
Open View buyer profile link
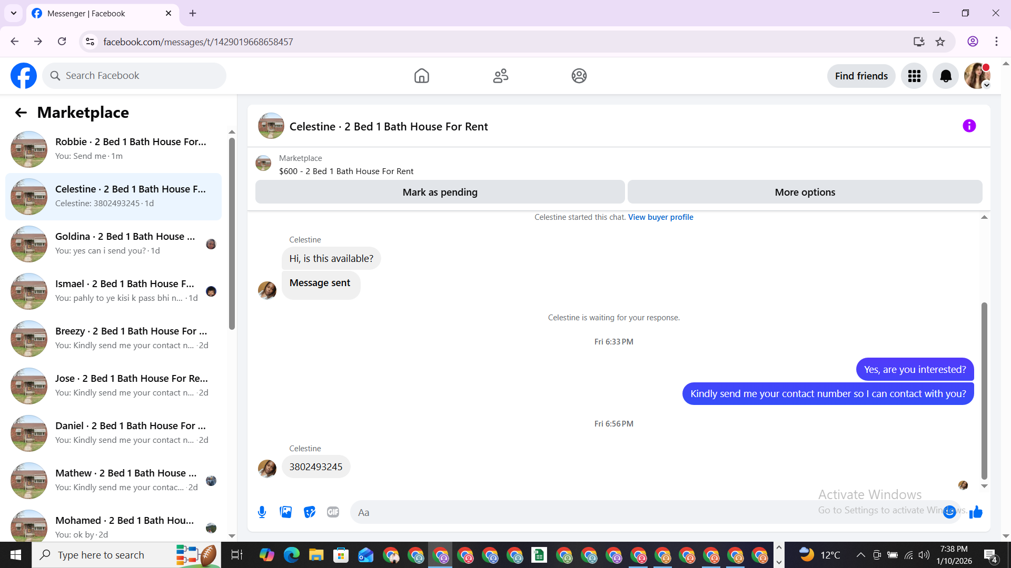coord(660,217)
